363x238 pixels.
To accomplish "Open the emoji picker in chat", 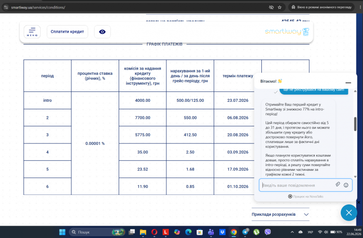I will (x=346, y=185).
